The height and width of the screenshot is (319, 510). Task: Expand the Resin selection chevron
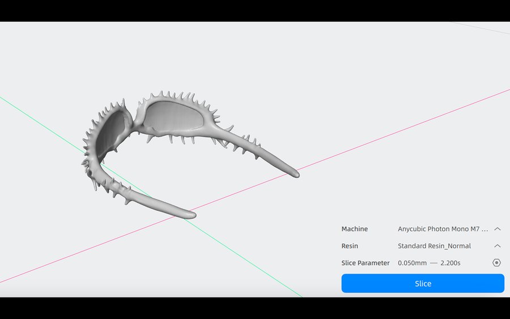(497, 246)
